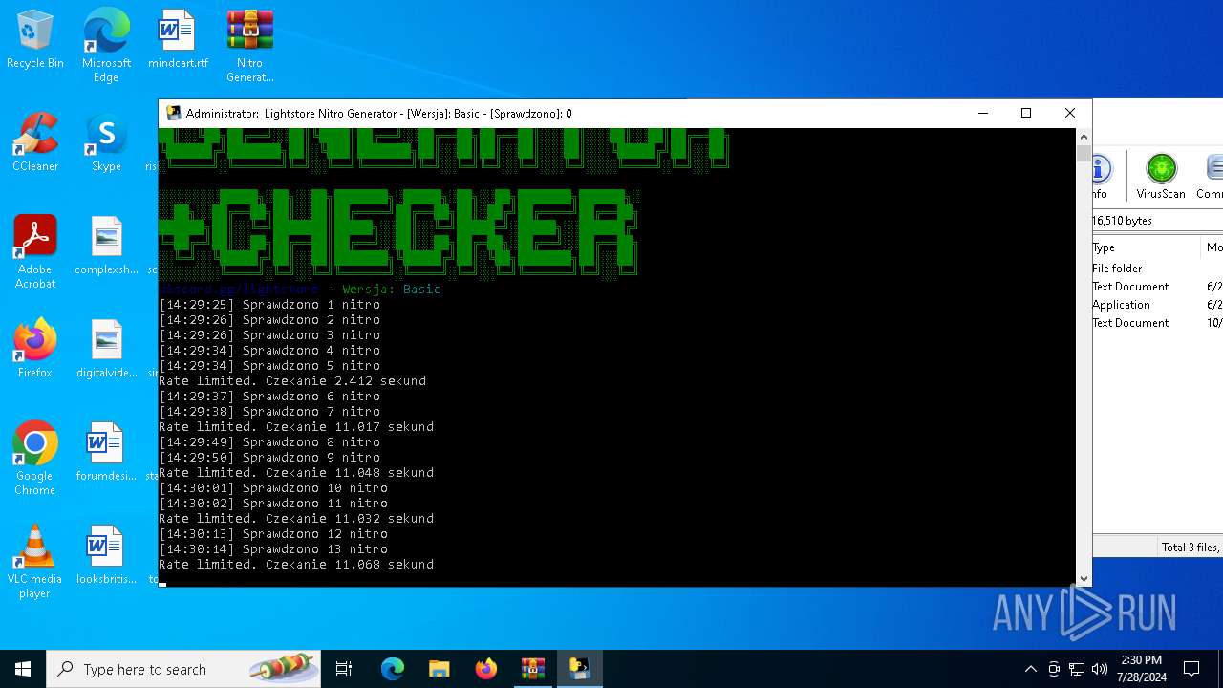Screen dimensions: 1223x688
Task: Maximize the Nitro Generator console window
Action: pos(1026,113)
